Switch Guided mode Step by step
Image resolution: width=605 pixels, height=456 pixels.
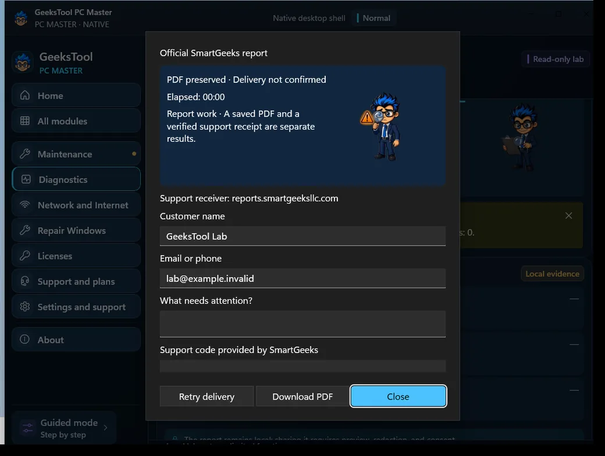point(64,428)
